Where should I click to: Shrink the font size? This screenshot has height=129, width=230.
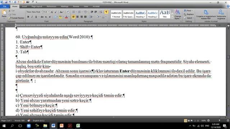tap(56, 12)
